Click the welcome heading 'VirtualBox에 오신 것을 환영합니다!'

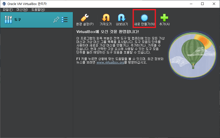pos(108,32)
